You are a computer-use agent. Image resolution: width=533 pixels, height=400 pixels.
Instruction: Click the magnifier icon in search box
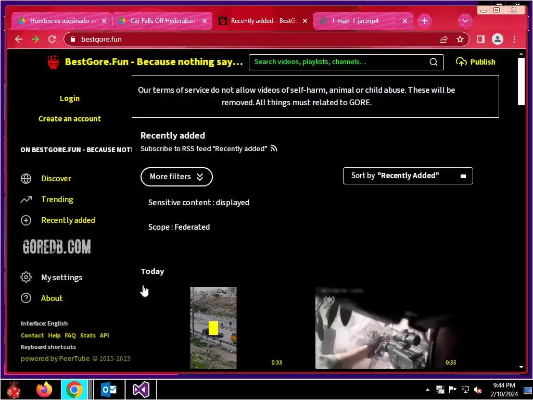(x=434, y=62)
